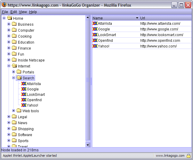Sort by the Name column header
The height and width of the screenshot is (160, 193).
[x=116, y=18]
